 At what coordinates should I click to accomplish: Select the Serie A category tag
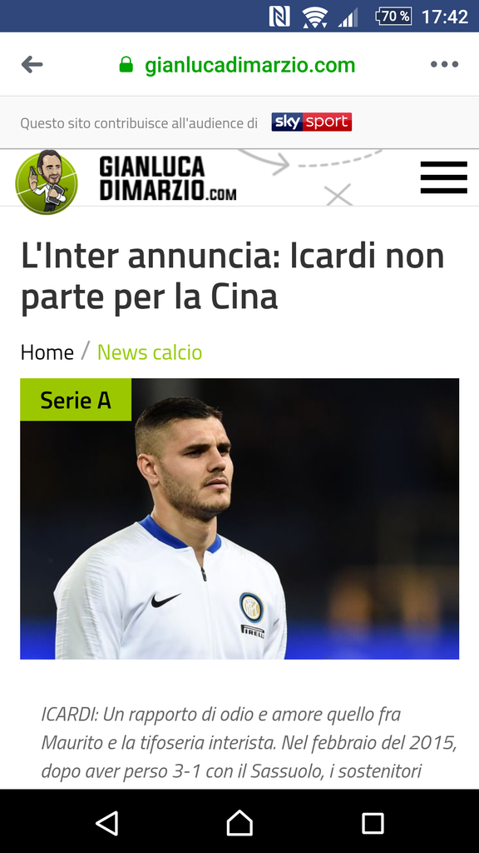(x=76, y=400)
